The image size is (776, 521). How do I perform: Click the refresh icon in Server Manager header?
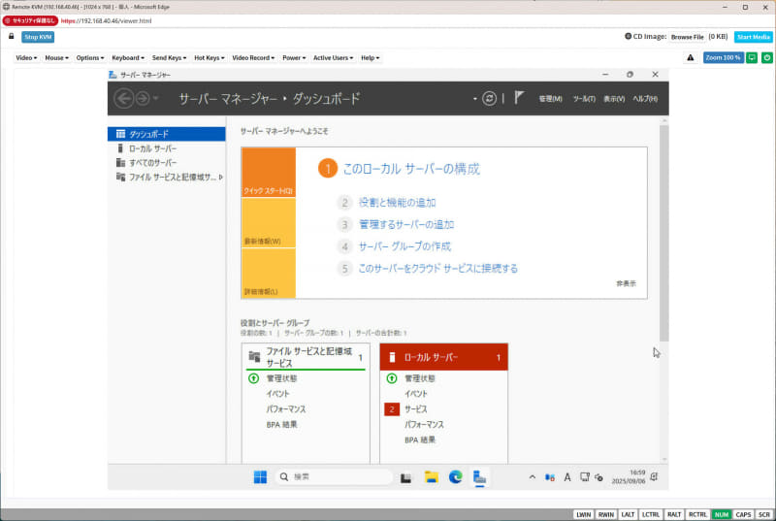pos(489,98)
